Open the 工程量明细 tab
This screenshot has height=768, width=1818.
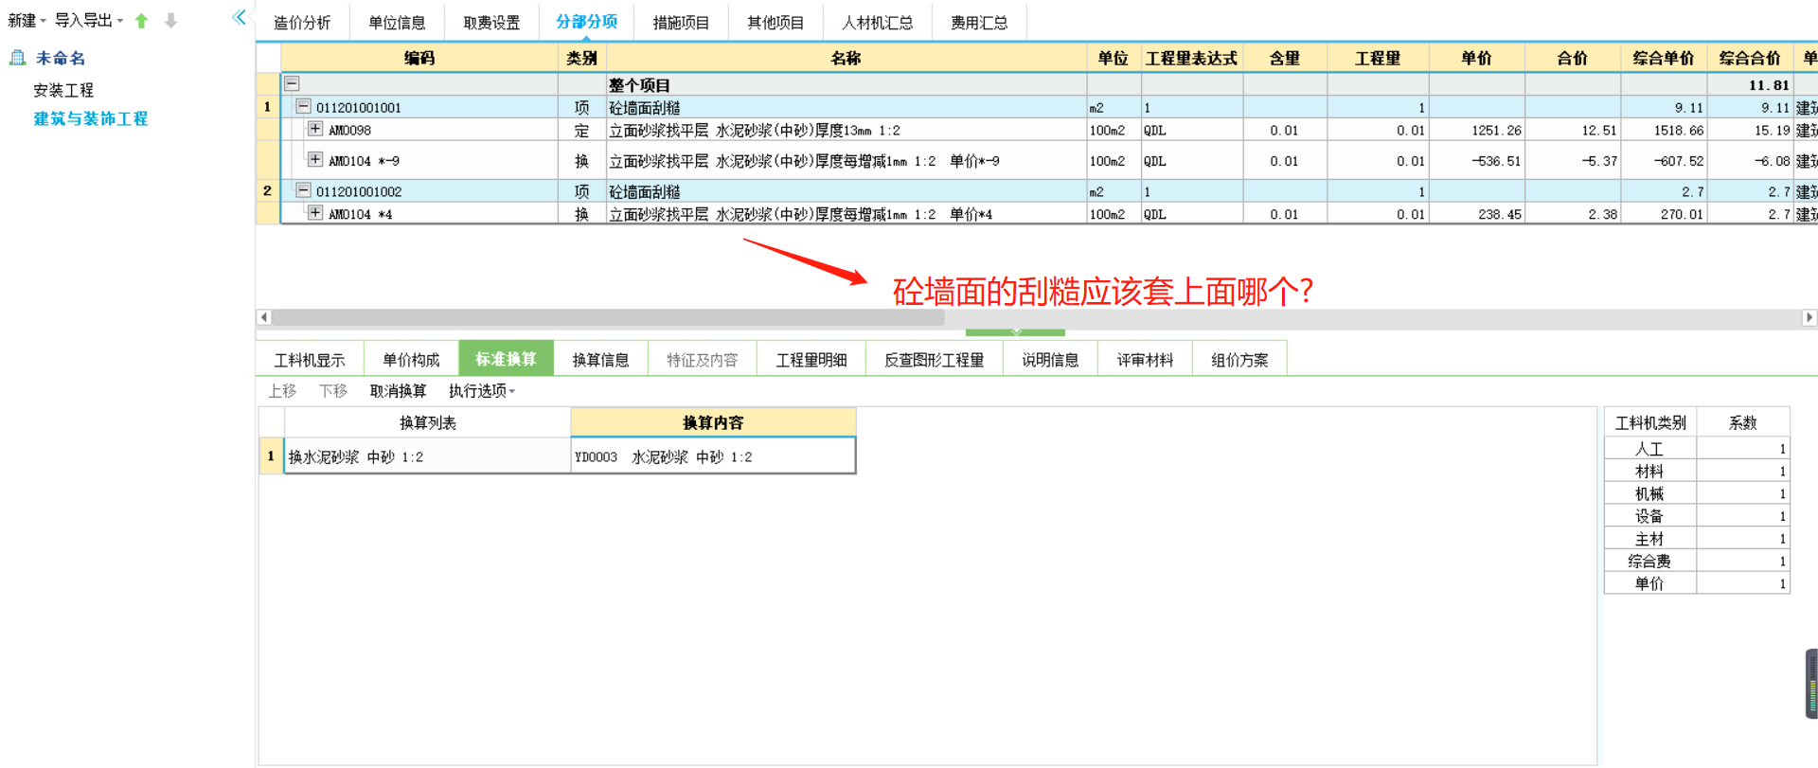tap(811, 360)
